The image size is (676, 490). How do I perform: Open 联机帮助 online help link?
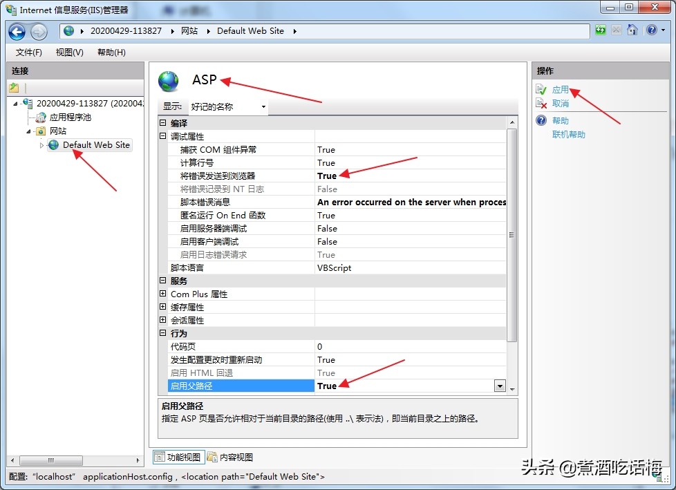click(x=569, y=135)
